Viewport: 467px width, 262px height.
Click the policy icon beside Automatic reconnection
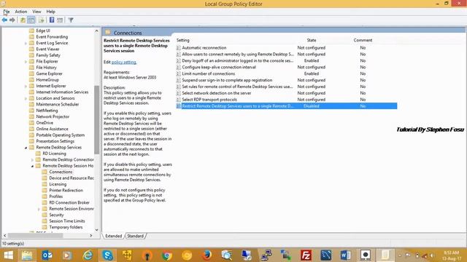[178, 48]
